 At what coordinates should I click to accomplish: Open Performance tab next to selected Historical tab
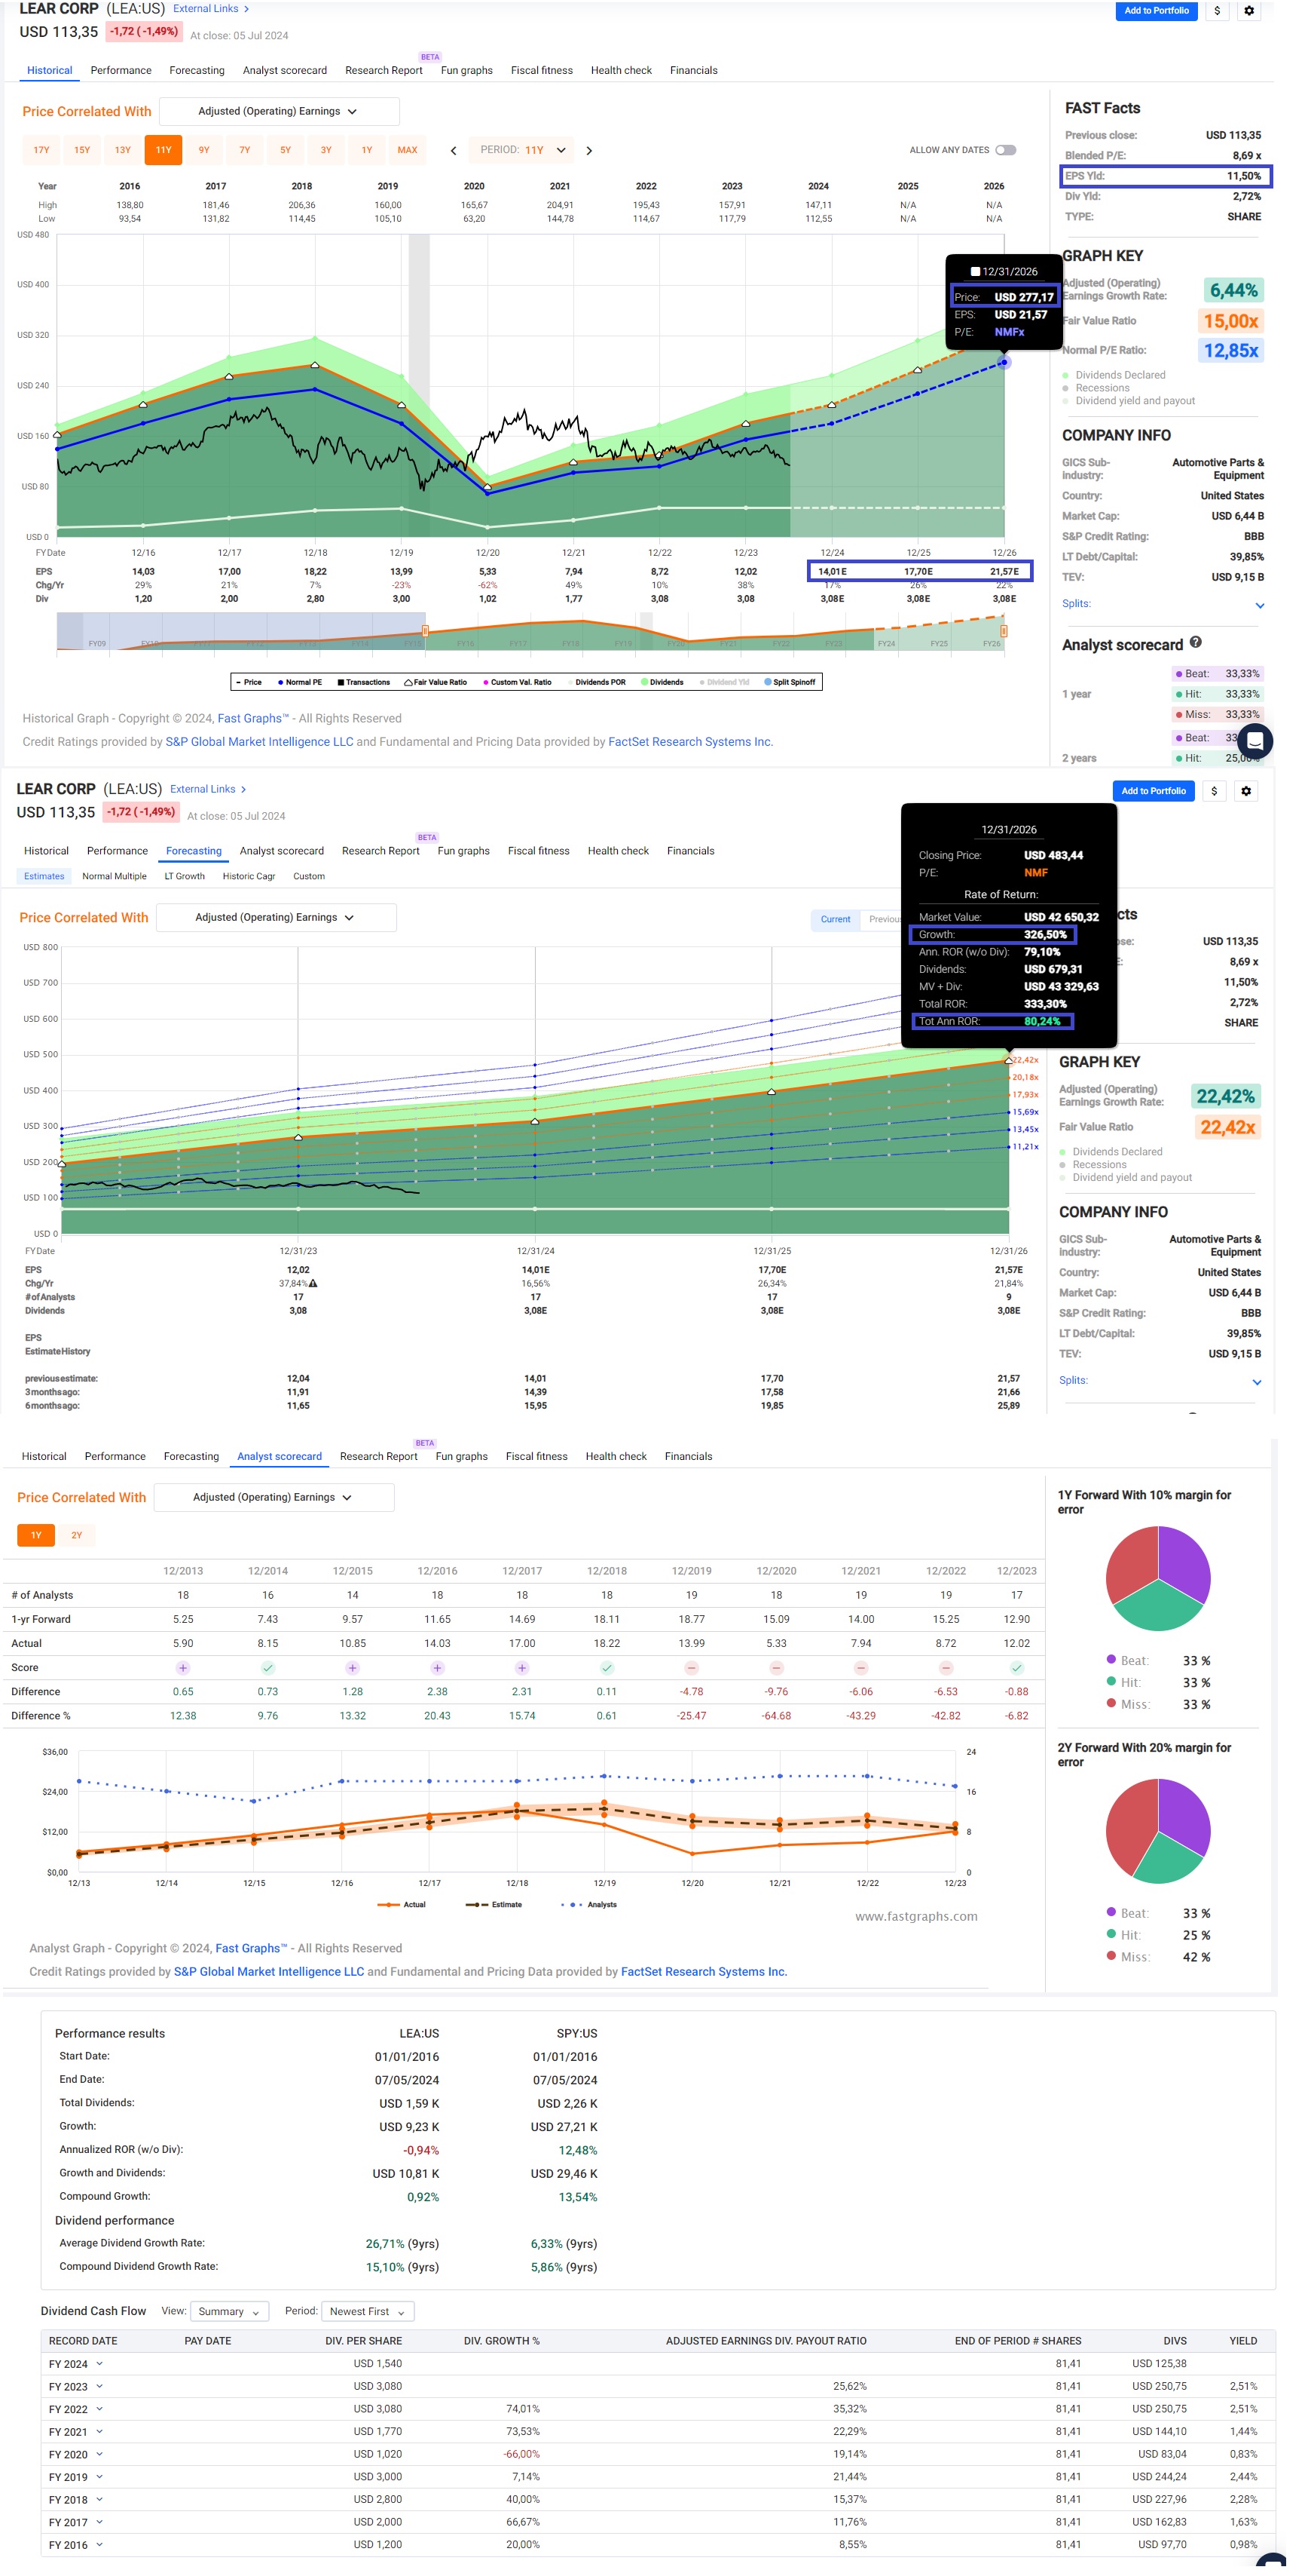coord(121,70)
